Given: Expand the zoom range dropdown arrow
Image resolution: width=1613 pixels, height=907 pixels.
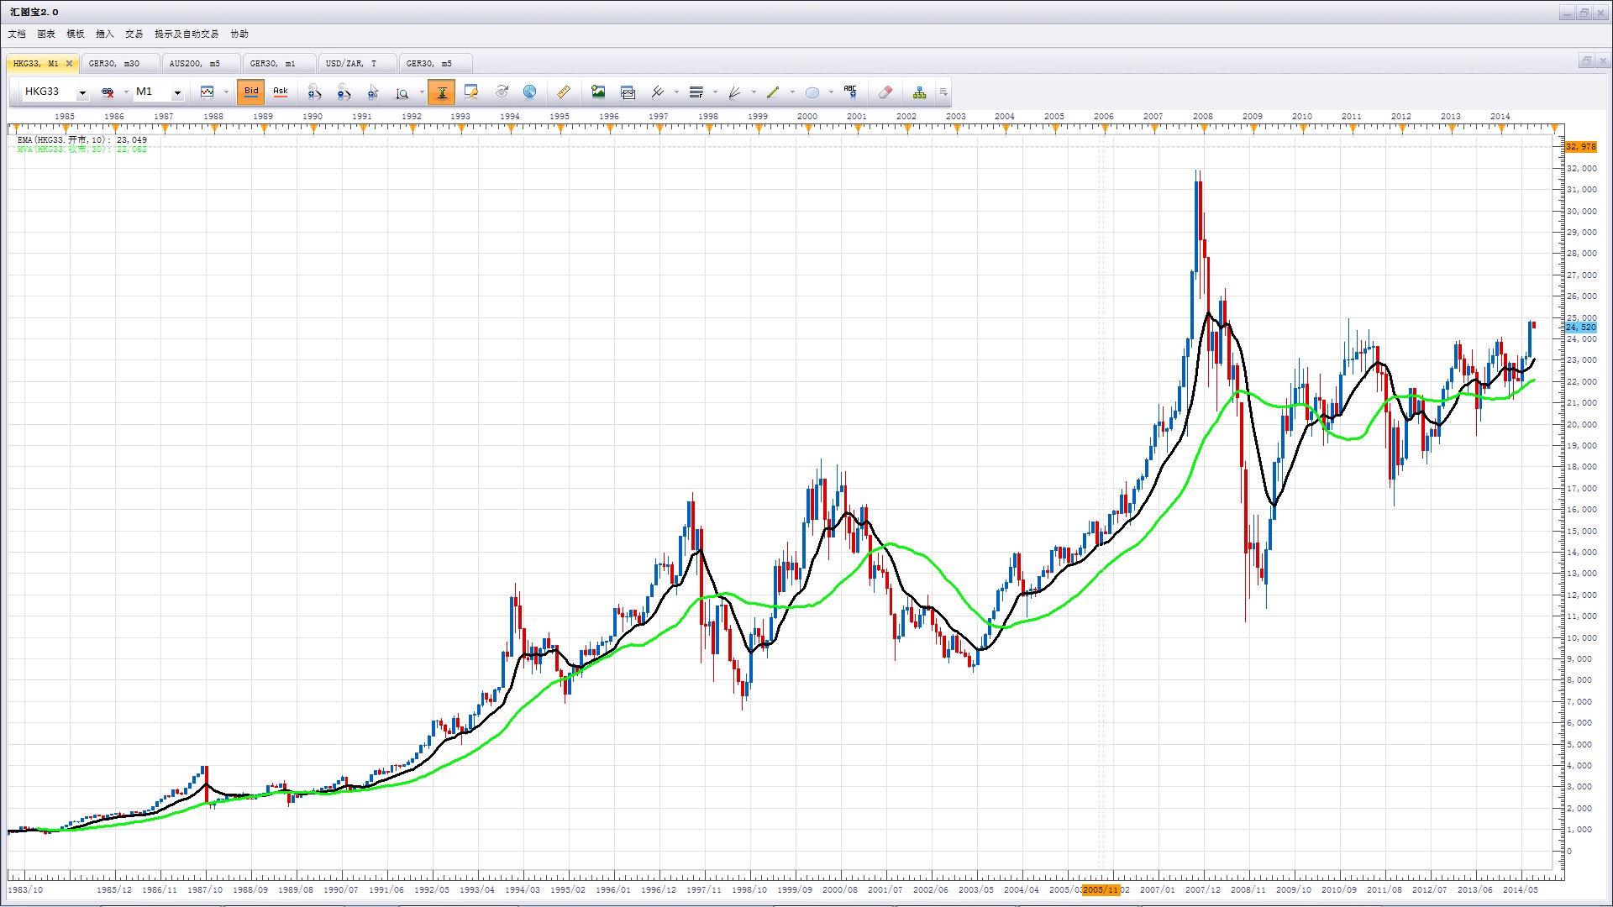Looking at the screenshot, I should coord(422,92).
